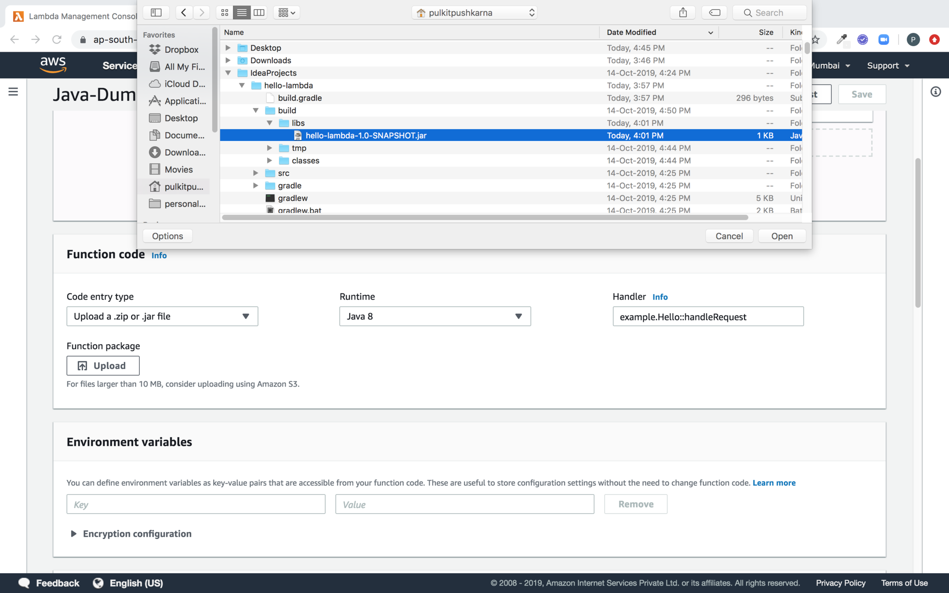Open Dropbox in Favorites sidebar
The width and height of the screenshot is (949, 593).
coord(181,50)
